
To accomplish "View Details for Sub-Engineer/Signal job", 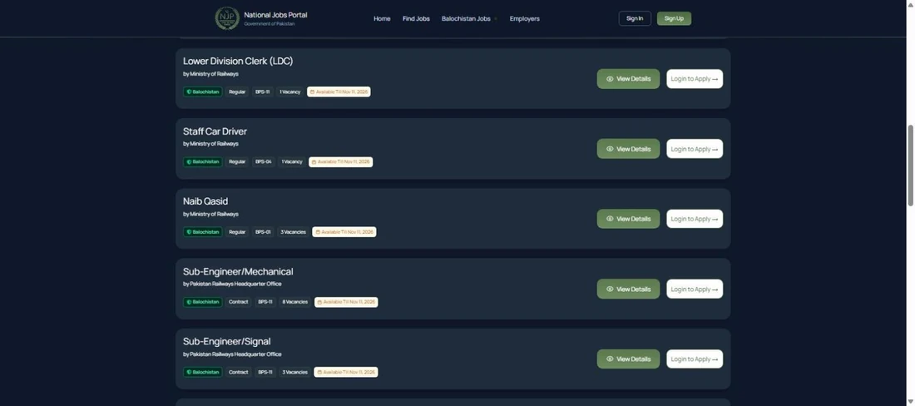I will [x=629, y=359].
